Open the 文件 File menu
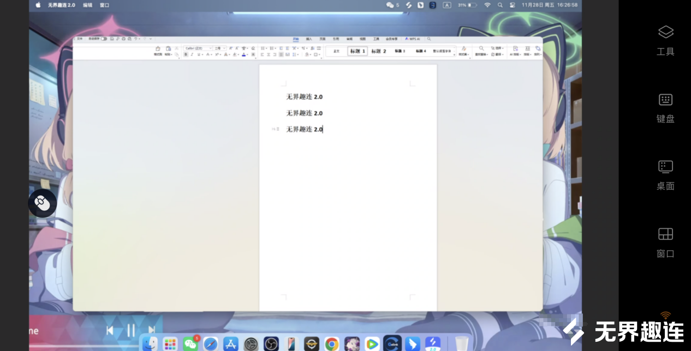 tap(80, 39)
